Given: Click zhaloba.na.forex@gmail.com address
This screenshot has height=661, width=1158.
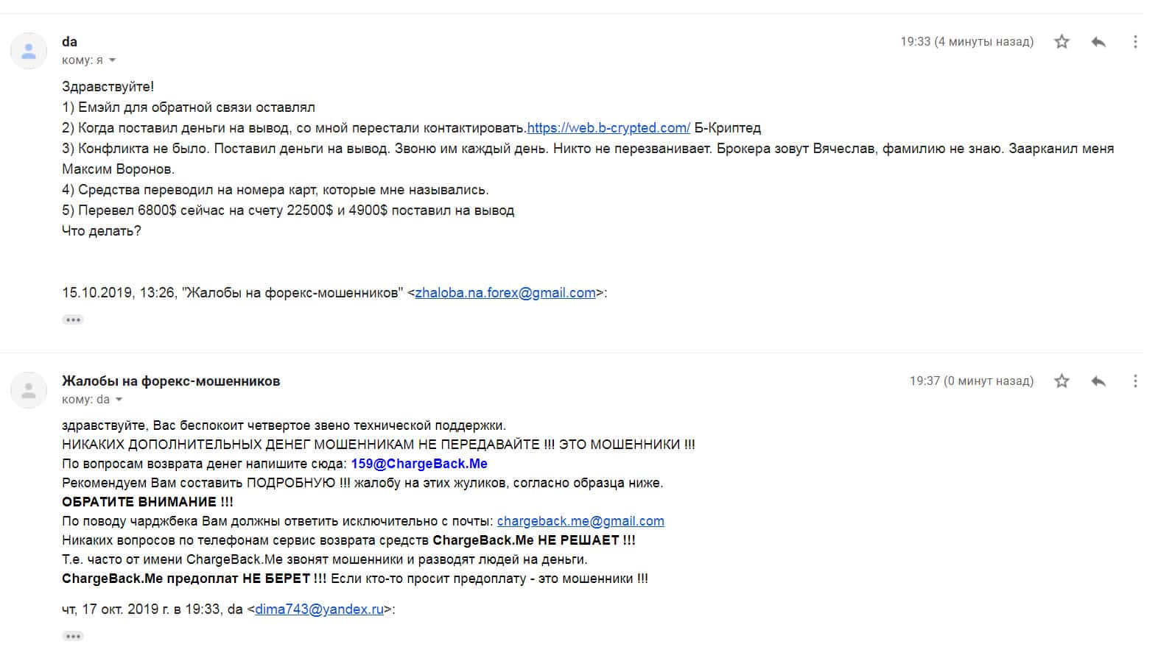Looking at the screenshot, I should [x=505, y=293].
